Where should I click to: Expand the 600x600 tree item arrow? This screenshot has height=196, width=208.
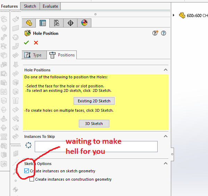point(174,15)
